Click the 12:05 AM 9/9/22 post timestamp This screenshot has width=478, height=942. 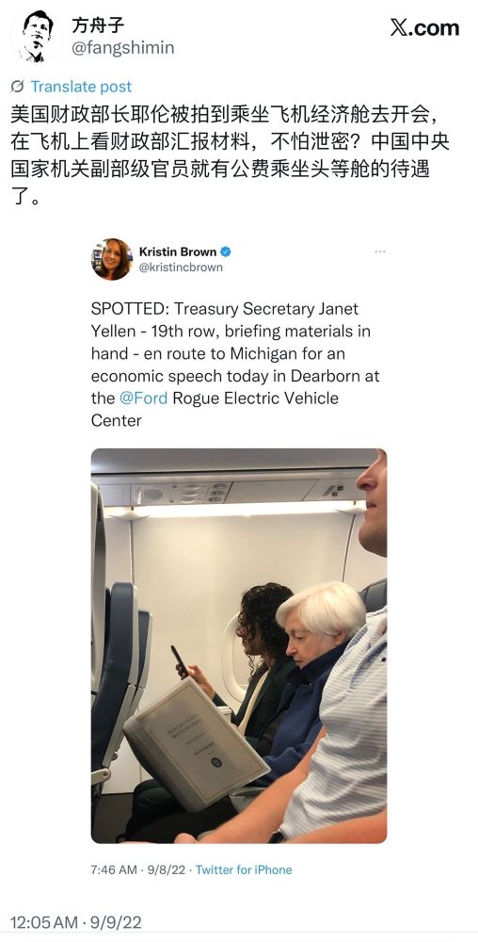tap(75, 922)
